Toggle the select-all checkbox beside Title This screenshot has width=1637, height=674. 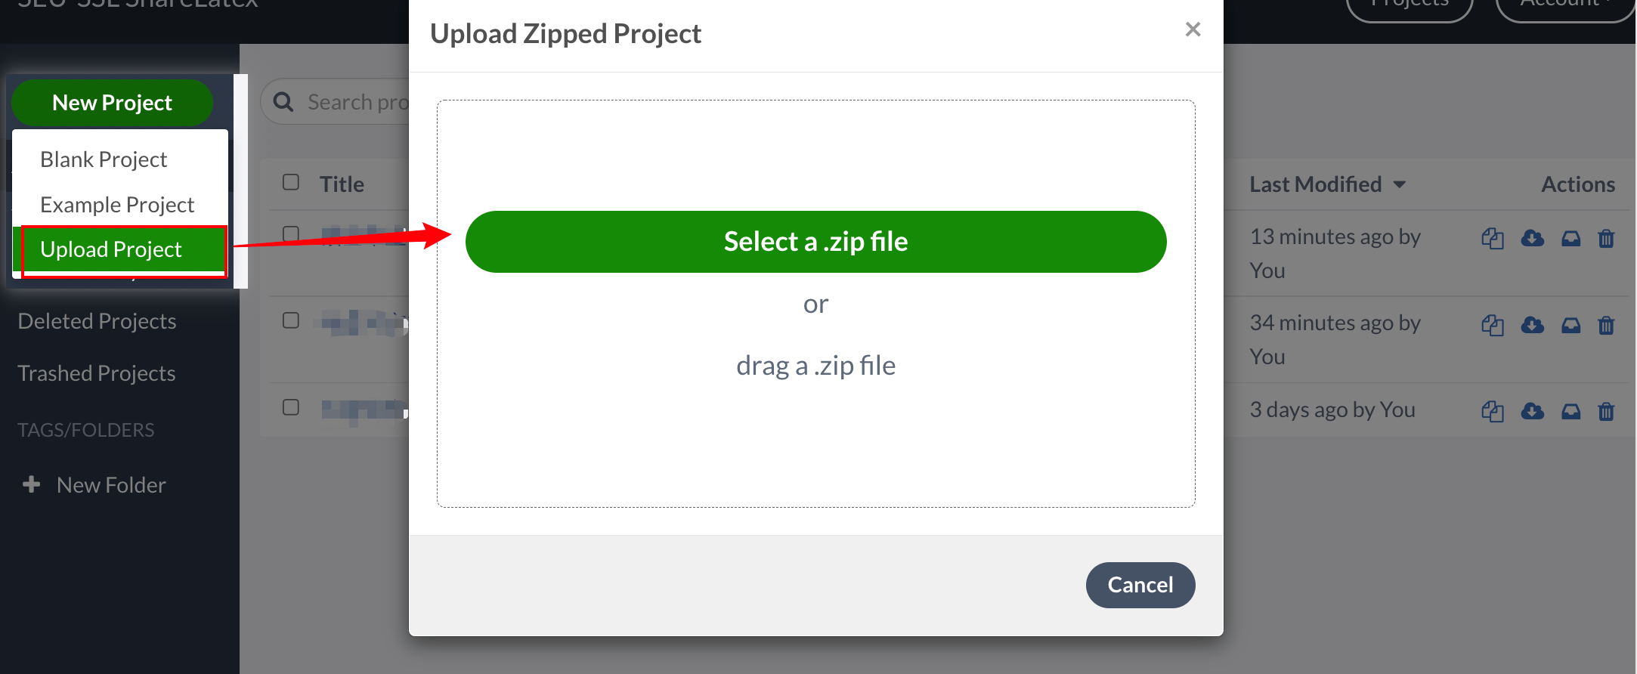(x=291, y=182)
